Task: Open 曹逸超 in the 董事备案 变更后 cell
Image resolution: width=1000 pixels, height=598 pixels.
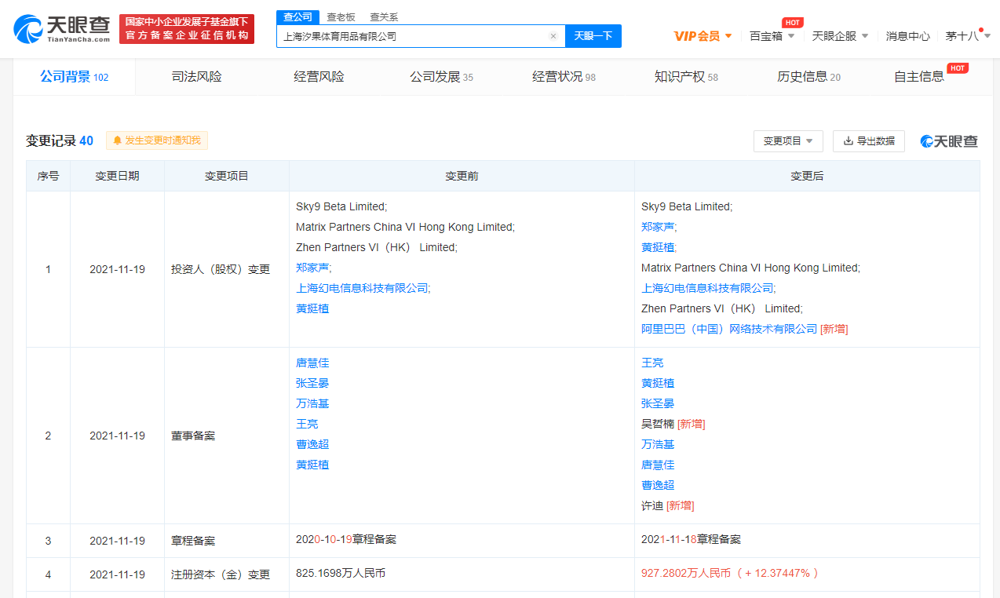Action: pyautogui.click(x=658, y=485)
